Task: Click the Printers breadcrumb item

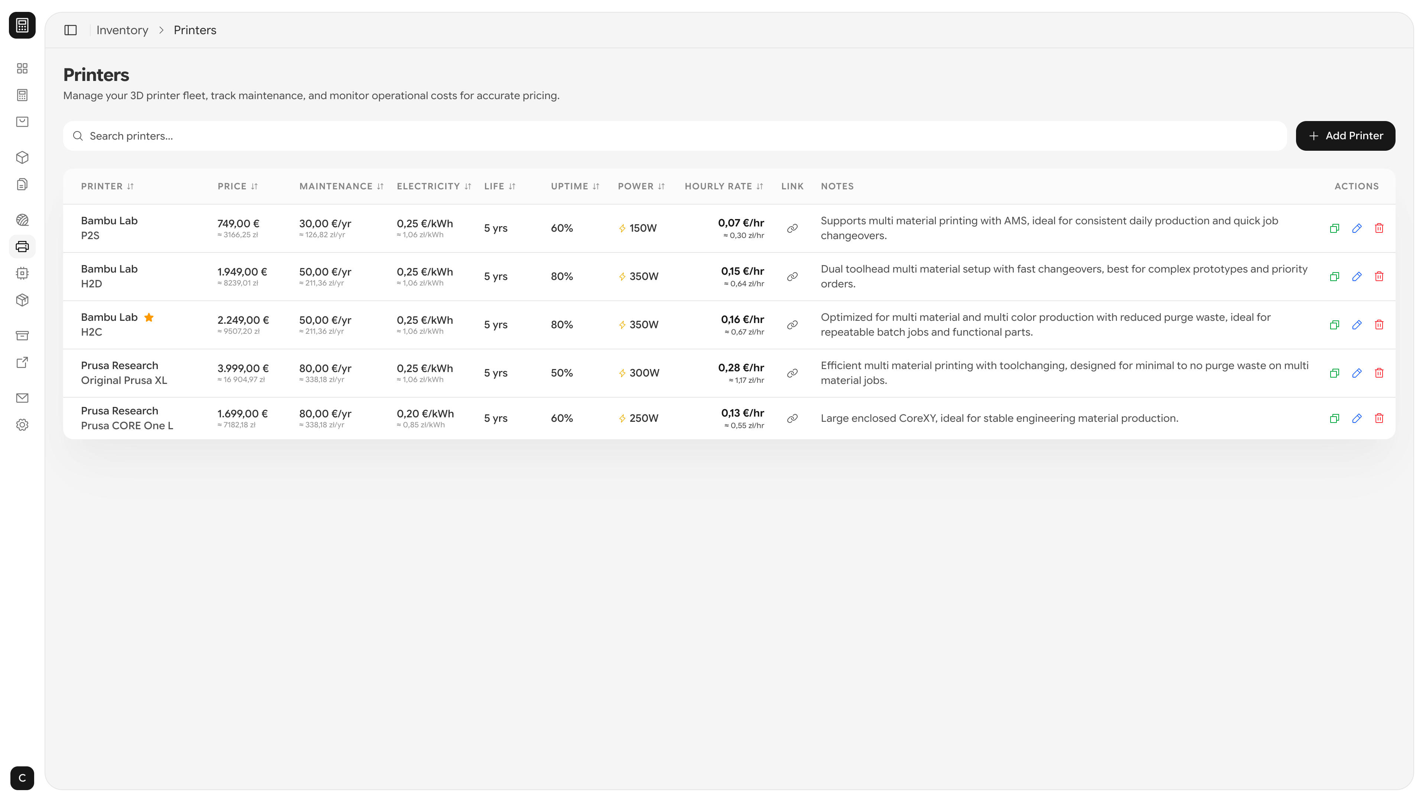Action: [195, 30]
